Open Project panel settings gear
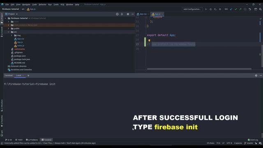 128,14
